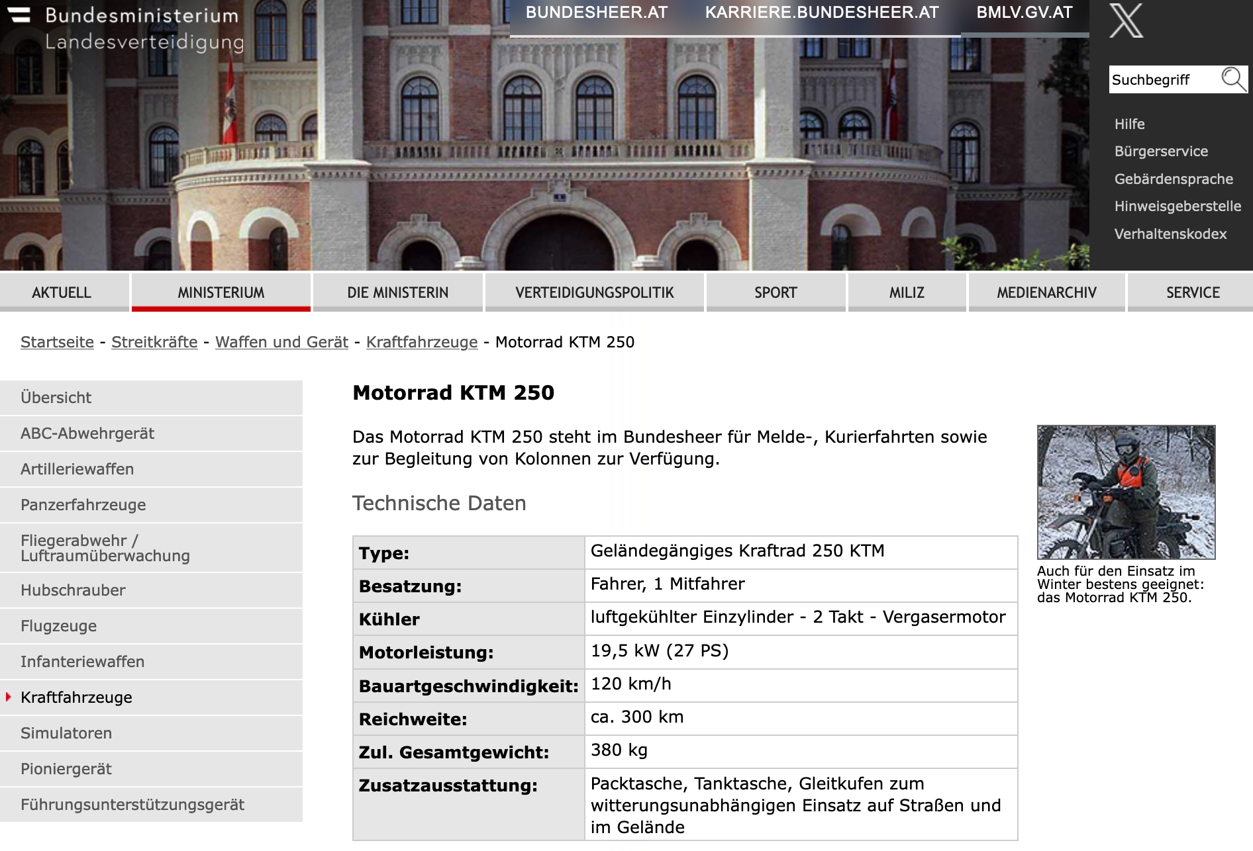Click cell 'Geländegängiges Kraftrad 250 KTM'

pos(801,553)
